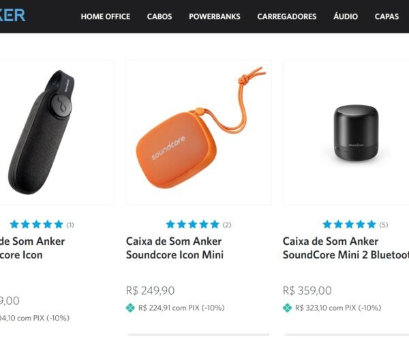The height and width of the screenshot is (341, 409).
Task: Open the SoundCore Mini 2 Bluetooth product title
Action: coord(346,248)
